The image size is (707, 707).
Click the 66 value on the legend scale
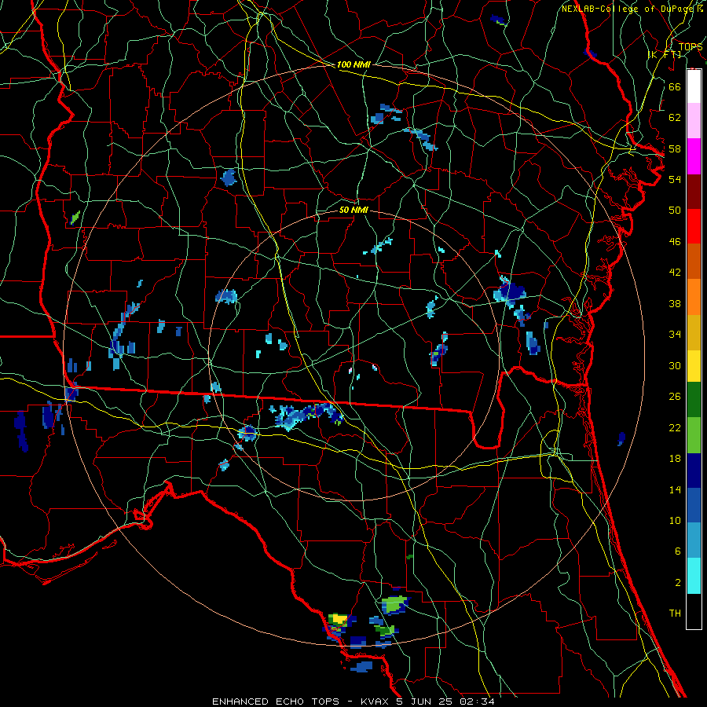[675, 86]
